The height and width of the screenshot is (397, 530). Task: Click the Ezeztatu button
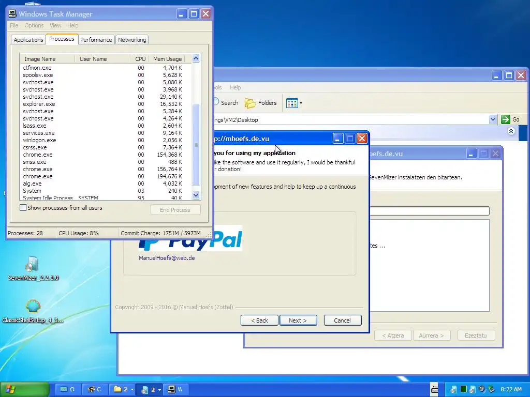(476, 335)
